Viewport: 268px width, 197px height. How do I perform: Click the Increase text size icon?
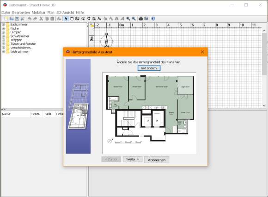(105, 18)
